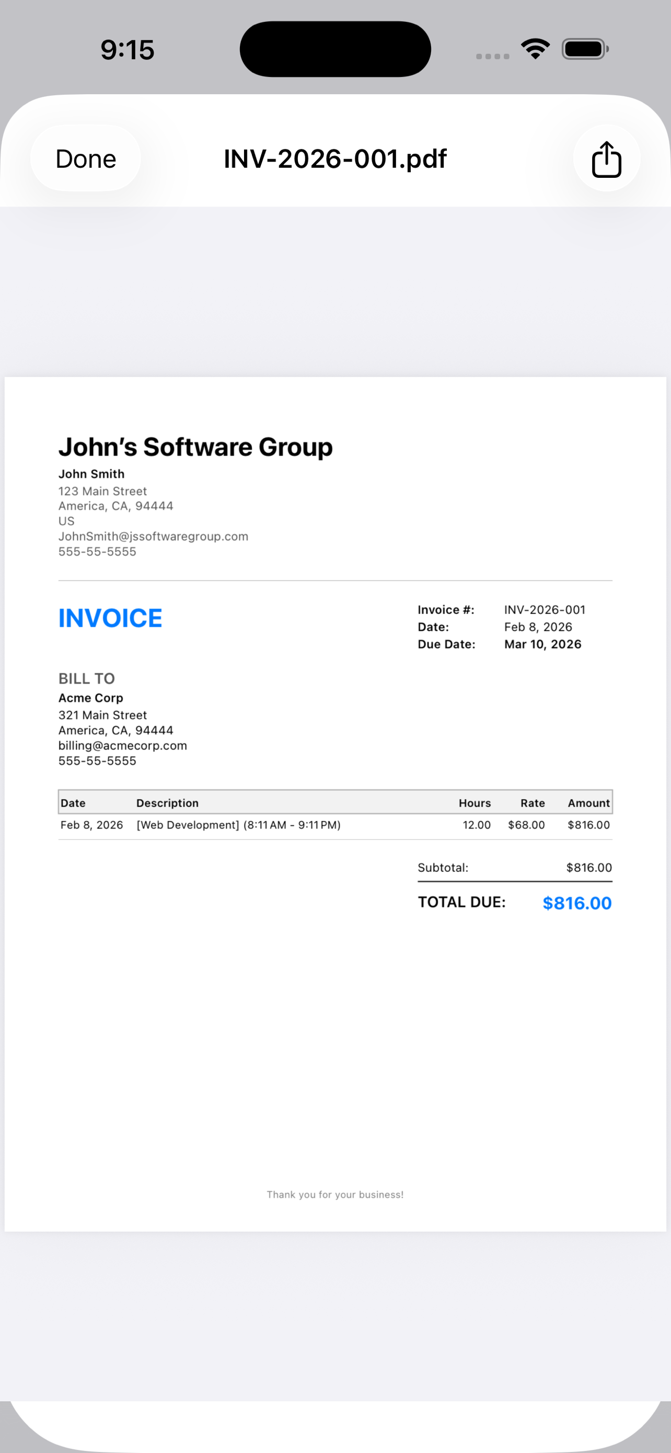This screenshot has height=1453, width=671.
Task: Select the $816.00 amount table cell
Action: point(588,825)
